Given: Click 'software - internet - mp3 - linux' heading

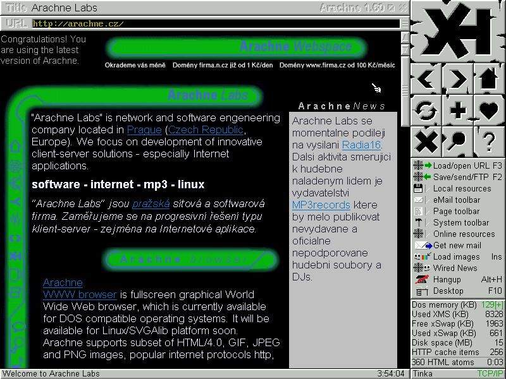Looking at the screenshot, I should tap(118, 184).
